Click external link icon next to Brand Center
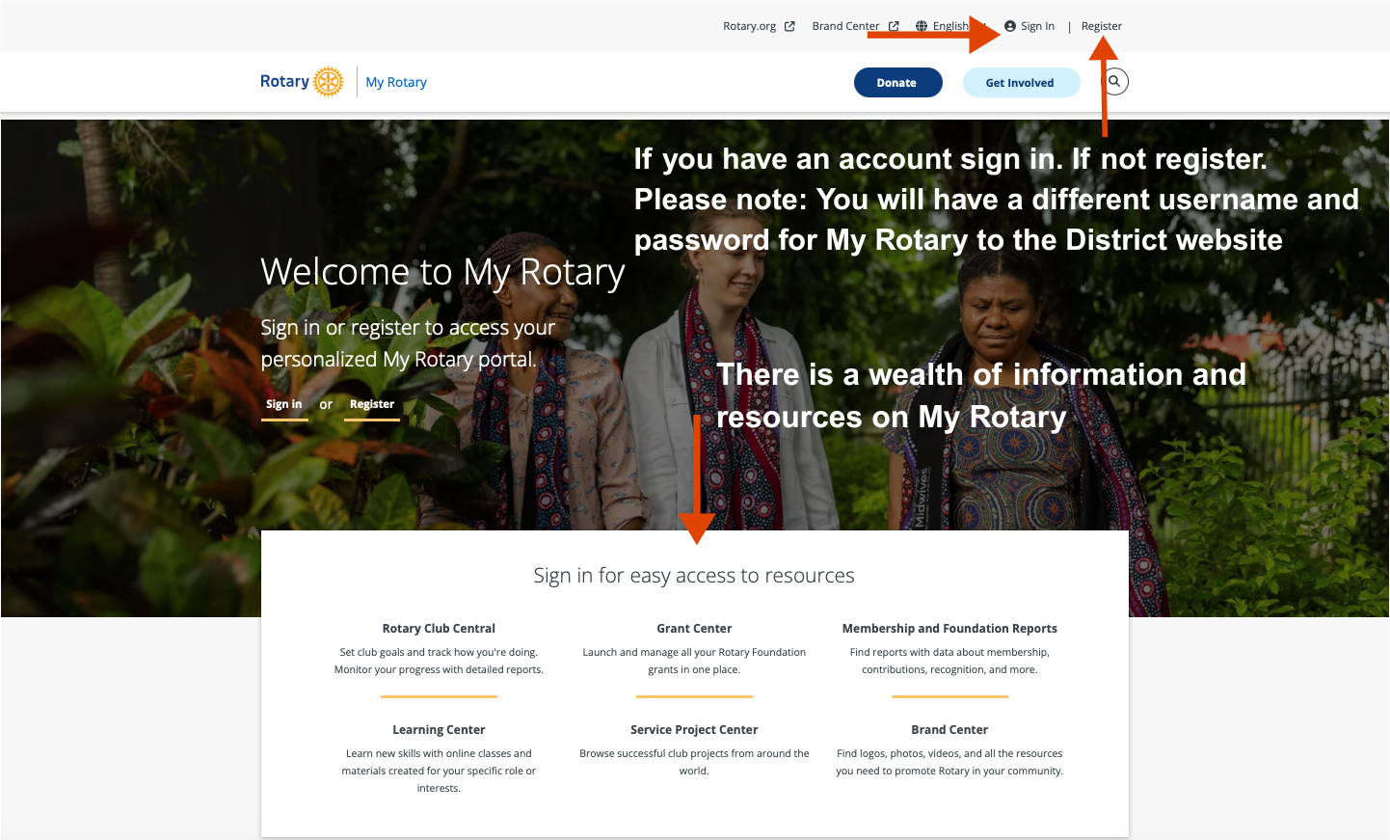 coord(894,26)
